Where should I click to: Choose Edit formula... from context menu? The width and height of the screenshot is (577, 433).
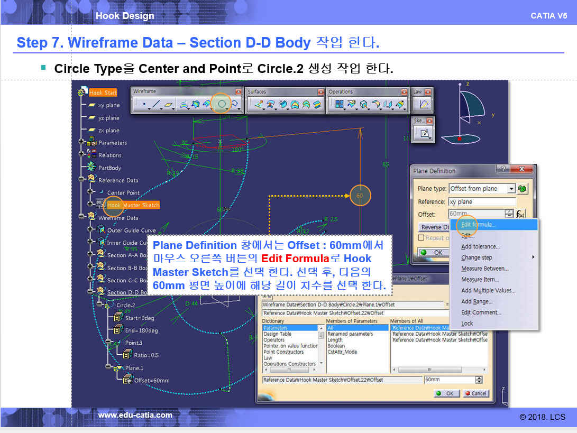pos(478,225)
